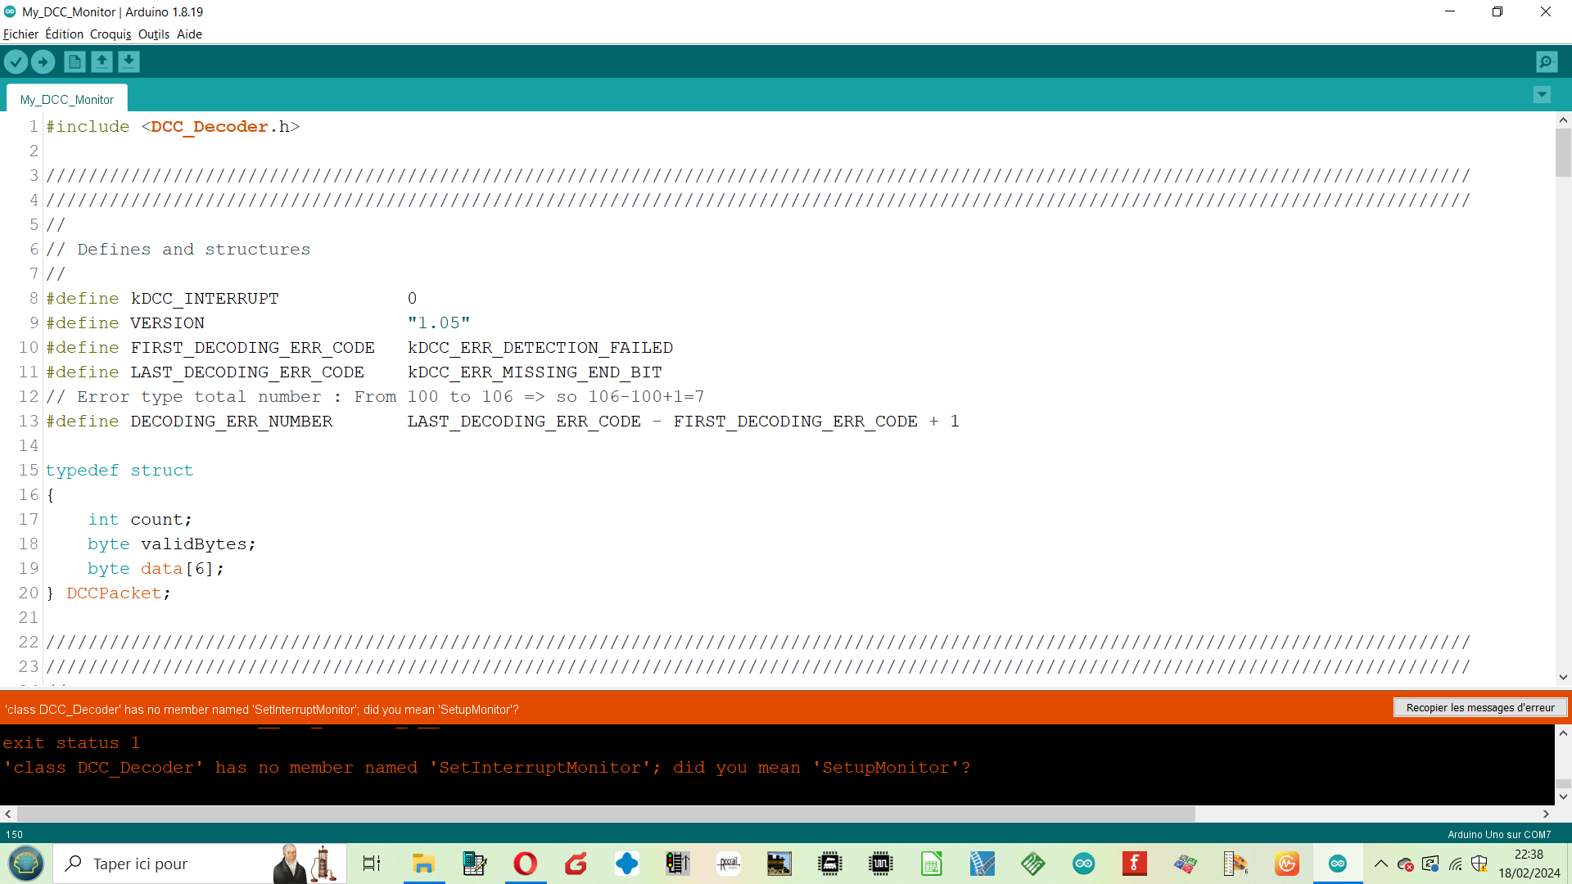
Task: Click 'int count;' on line 17
Action: [x=140, y=520]
